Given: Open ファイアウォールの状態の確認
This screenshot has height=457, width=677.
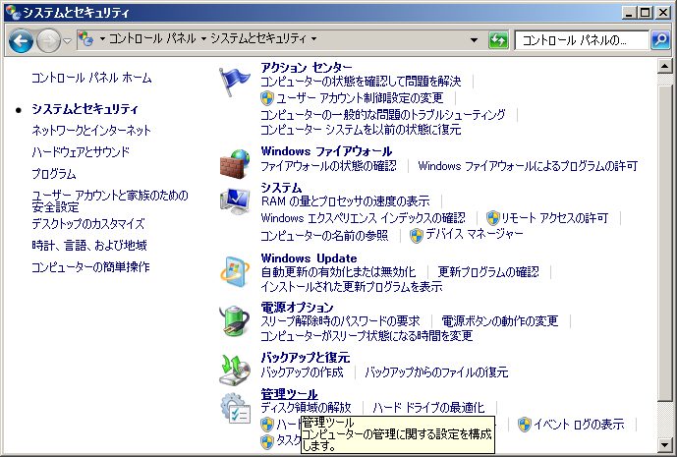Looking at the screenshot, I should coord(328,166).
